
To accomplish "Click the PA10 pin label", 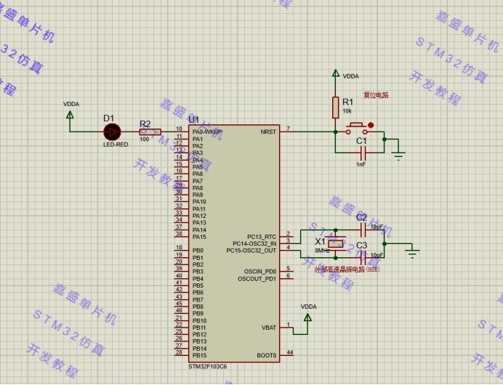I will [199, 202].
